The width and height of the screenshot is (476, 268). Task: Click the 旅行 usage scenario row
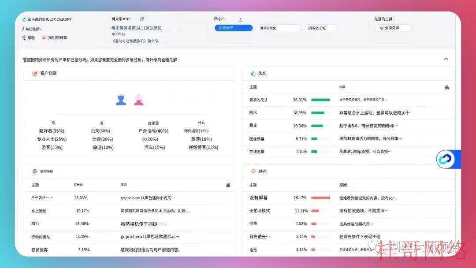pos(130,223)
